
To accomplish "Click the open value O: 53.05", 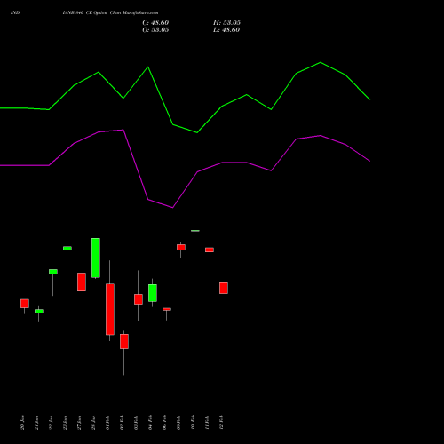I will 155,30.
